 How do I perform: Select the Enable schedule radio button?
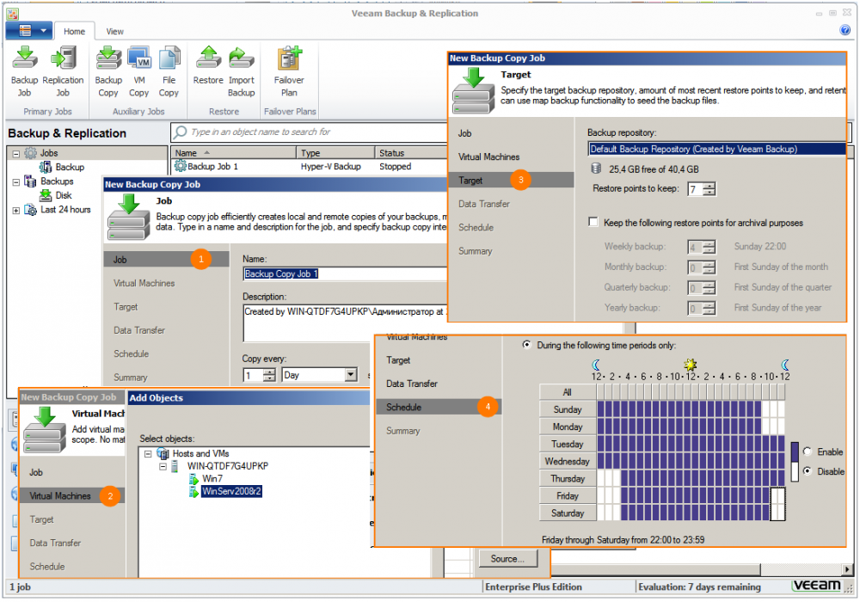click(x=808, y=451)
